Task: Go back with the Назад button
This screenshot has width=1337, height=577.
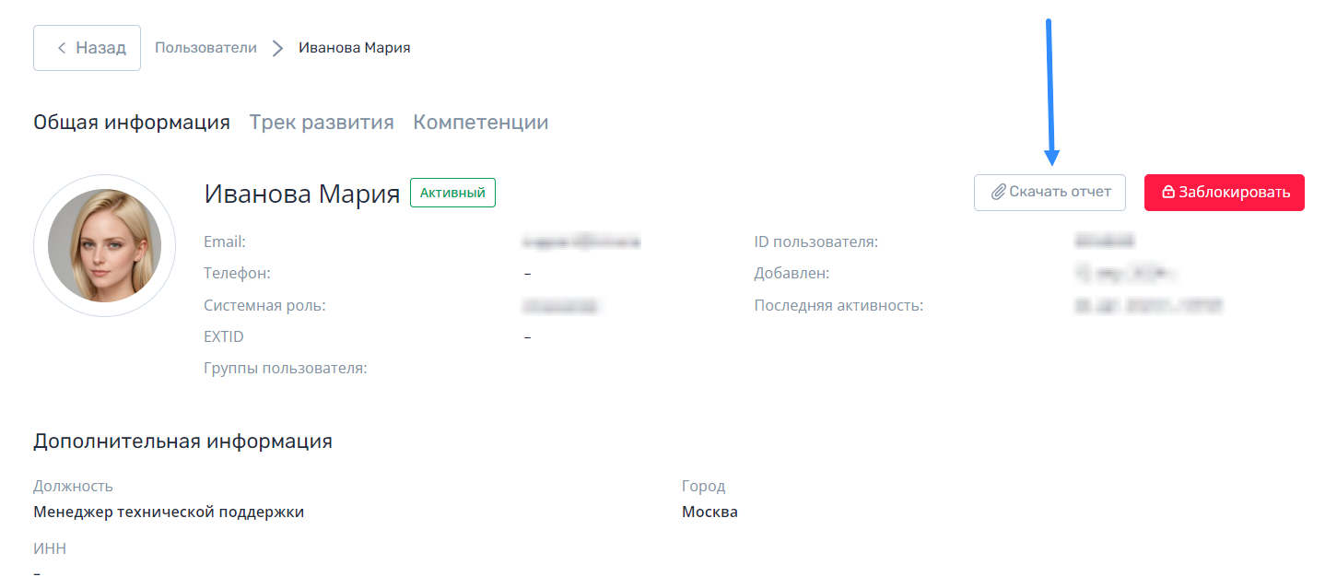Action: [x=88, y=48]
